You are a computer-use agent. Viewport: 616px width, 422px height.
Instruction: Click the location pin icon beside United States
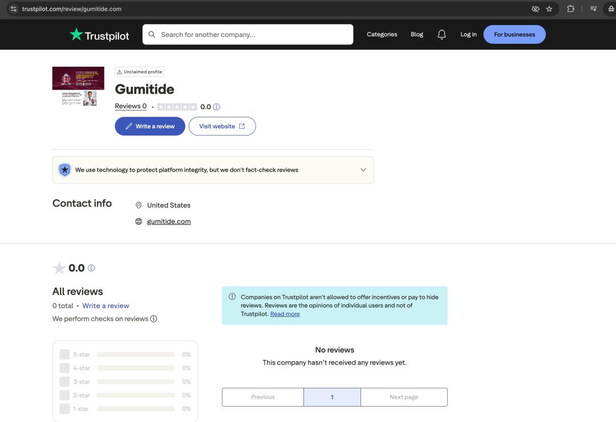(x=139, y=205)
